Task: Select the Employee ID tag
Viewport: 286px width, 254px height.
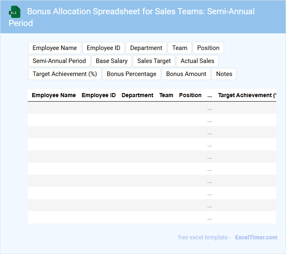Action: [103, 48]
